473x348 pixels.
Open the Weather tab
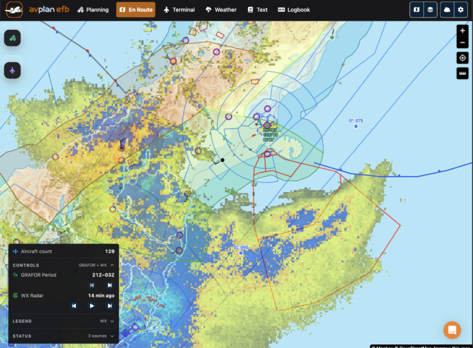pos(221,10)
